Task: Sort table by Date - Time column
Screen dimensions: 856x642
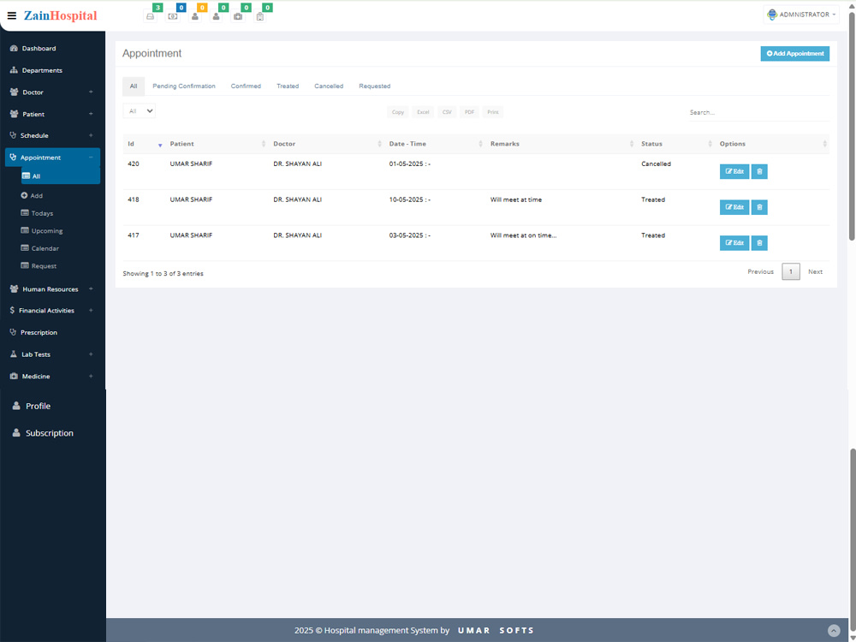Action: tap(435, 144)
